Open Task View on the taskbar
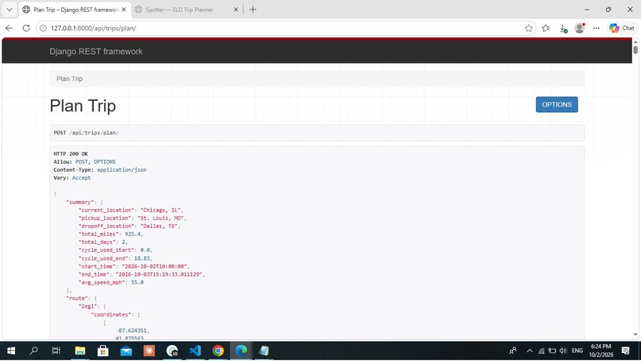641x361 pixels. tap(56, 351)
